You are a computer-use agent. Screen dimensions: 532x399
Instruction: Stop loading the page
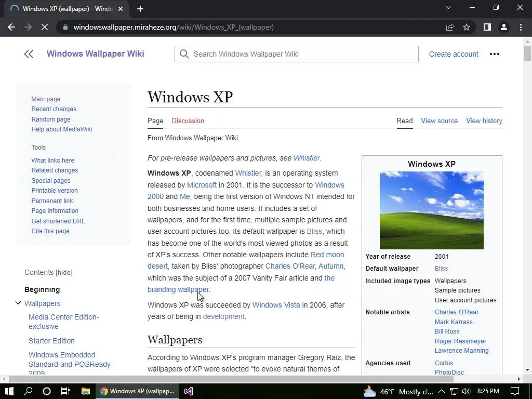pyautogui.click(x=45, y=27)
